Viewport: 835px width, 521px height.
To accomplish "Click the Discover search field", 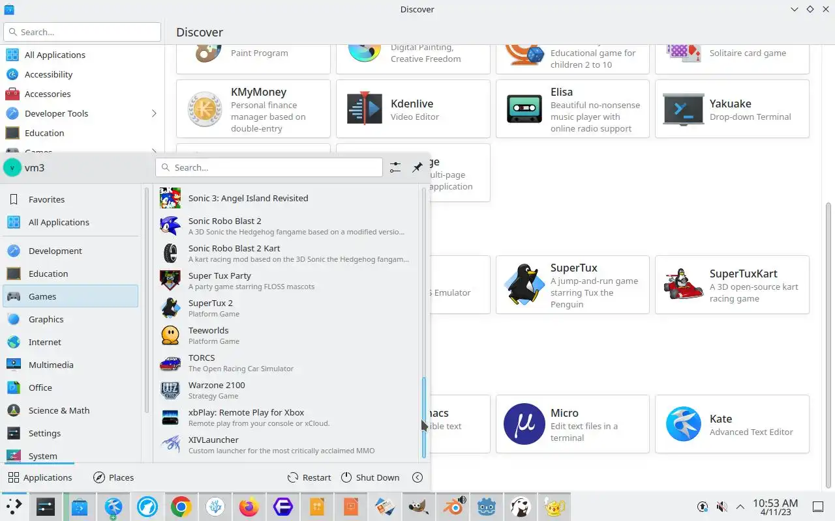I will point(82,32).
